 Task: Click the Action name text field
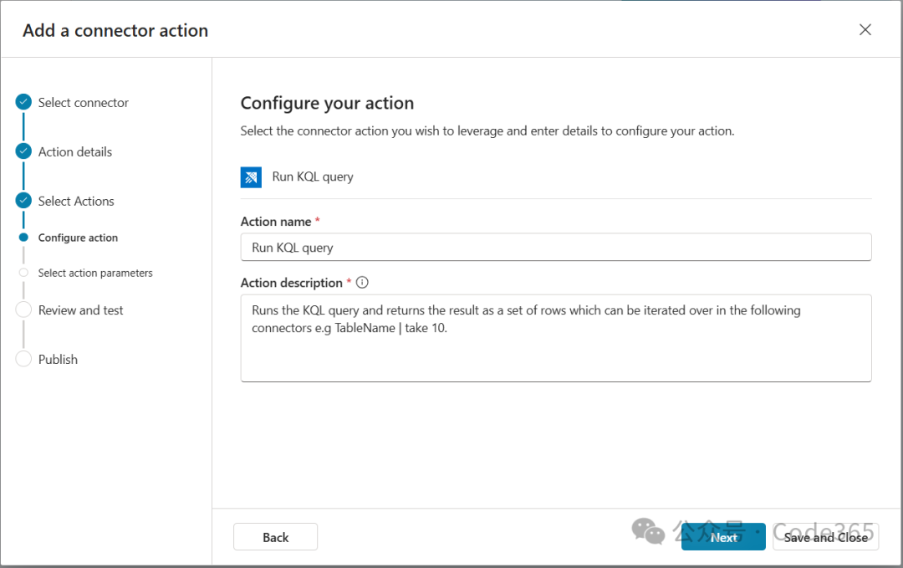pos(556,248)
